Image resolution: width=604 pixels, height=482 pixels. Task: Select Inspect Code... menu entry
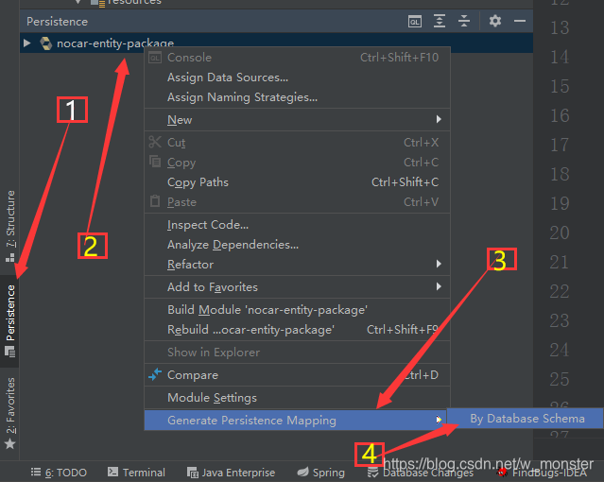(297, 225)
